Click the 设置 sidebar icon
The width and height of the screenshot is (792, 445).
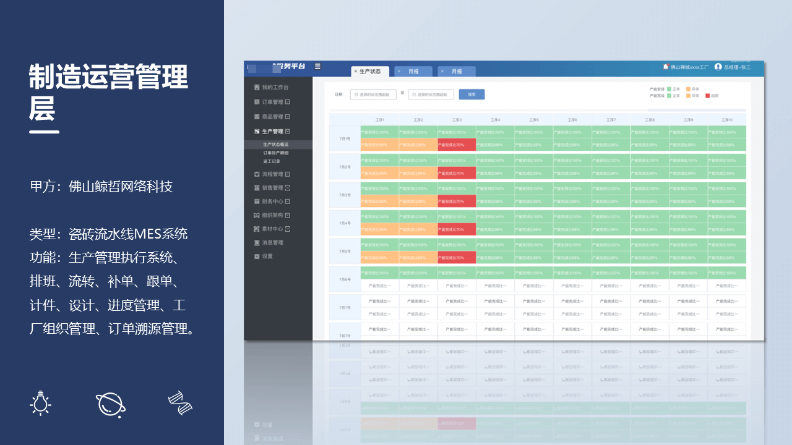click(x=257, y=256)
